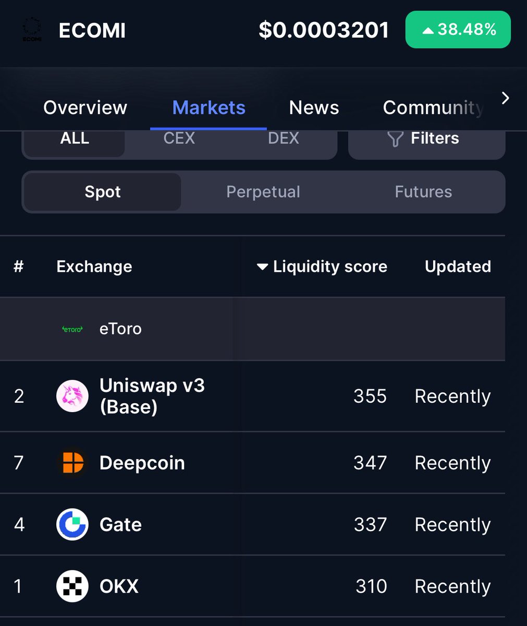
Task: Select Futures markets
Action: point(423,192)
